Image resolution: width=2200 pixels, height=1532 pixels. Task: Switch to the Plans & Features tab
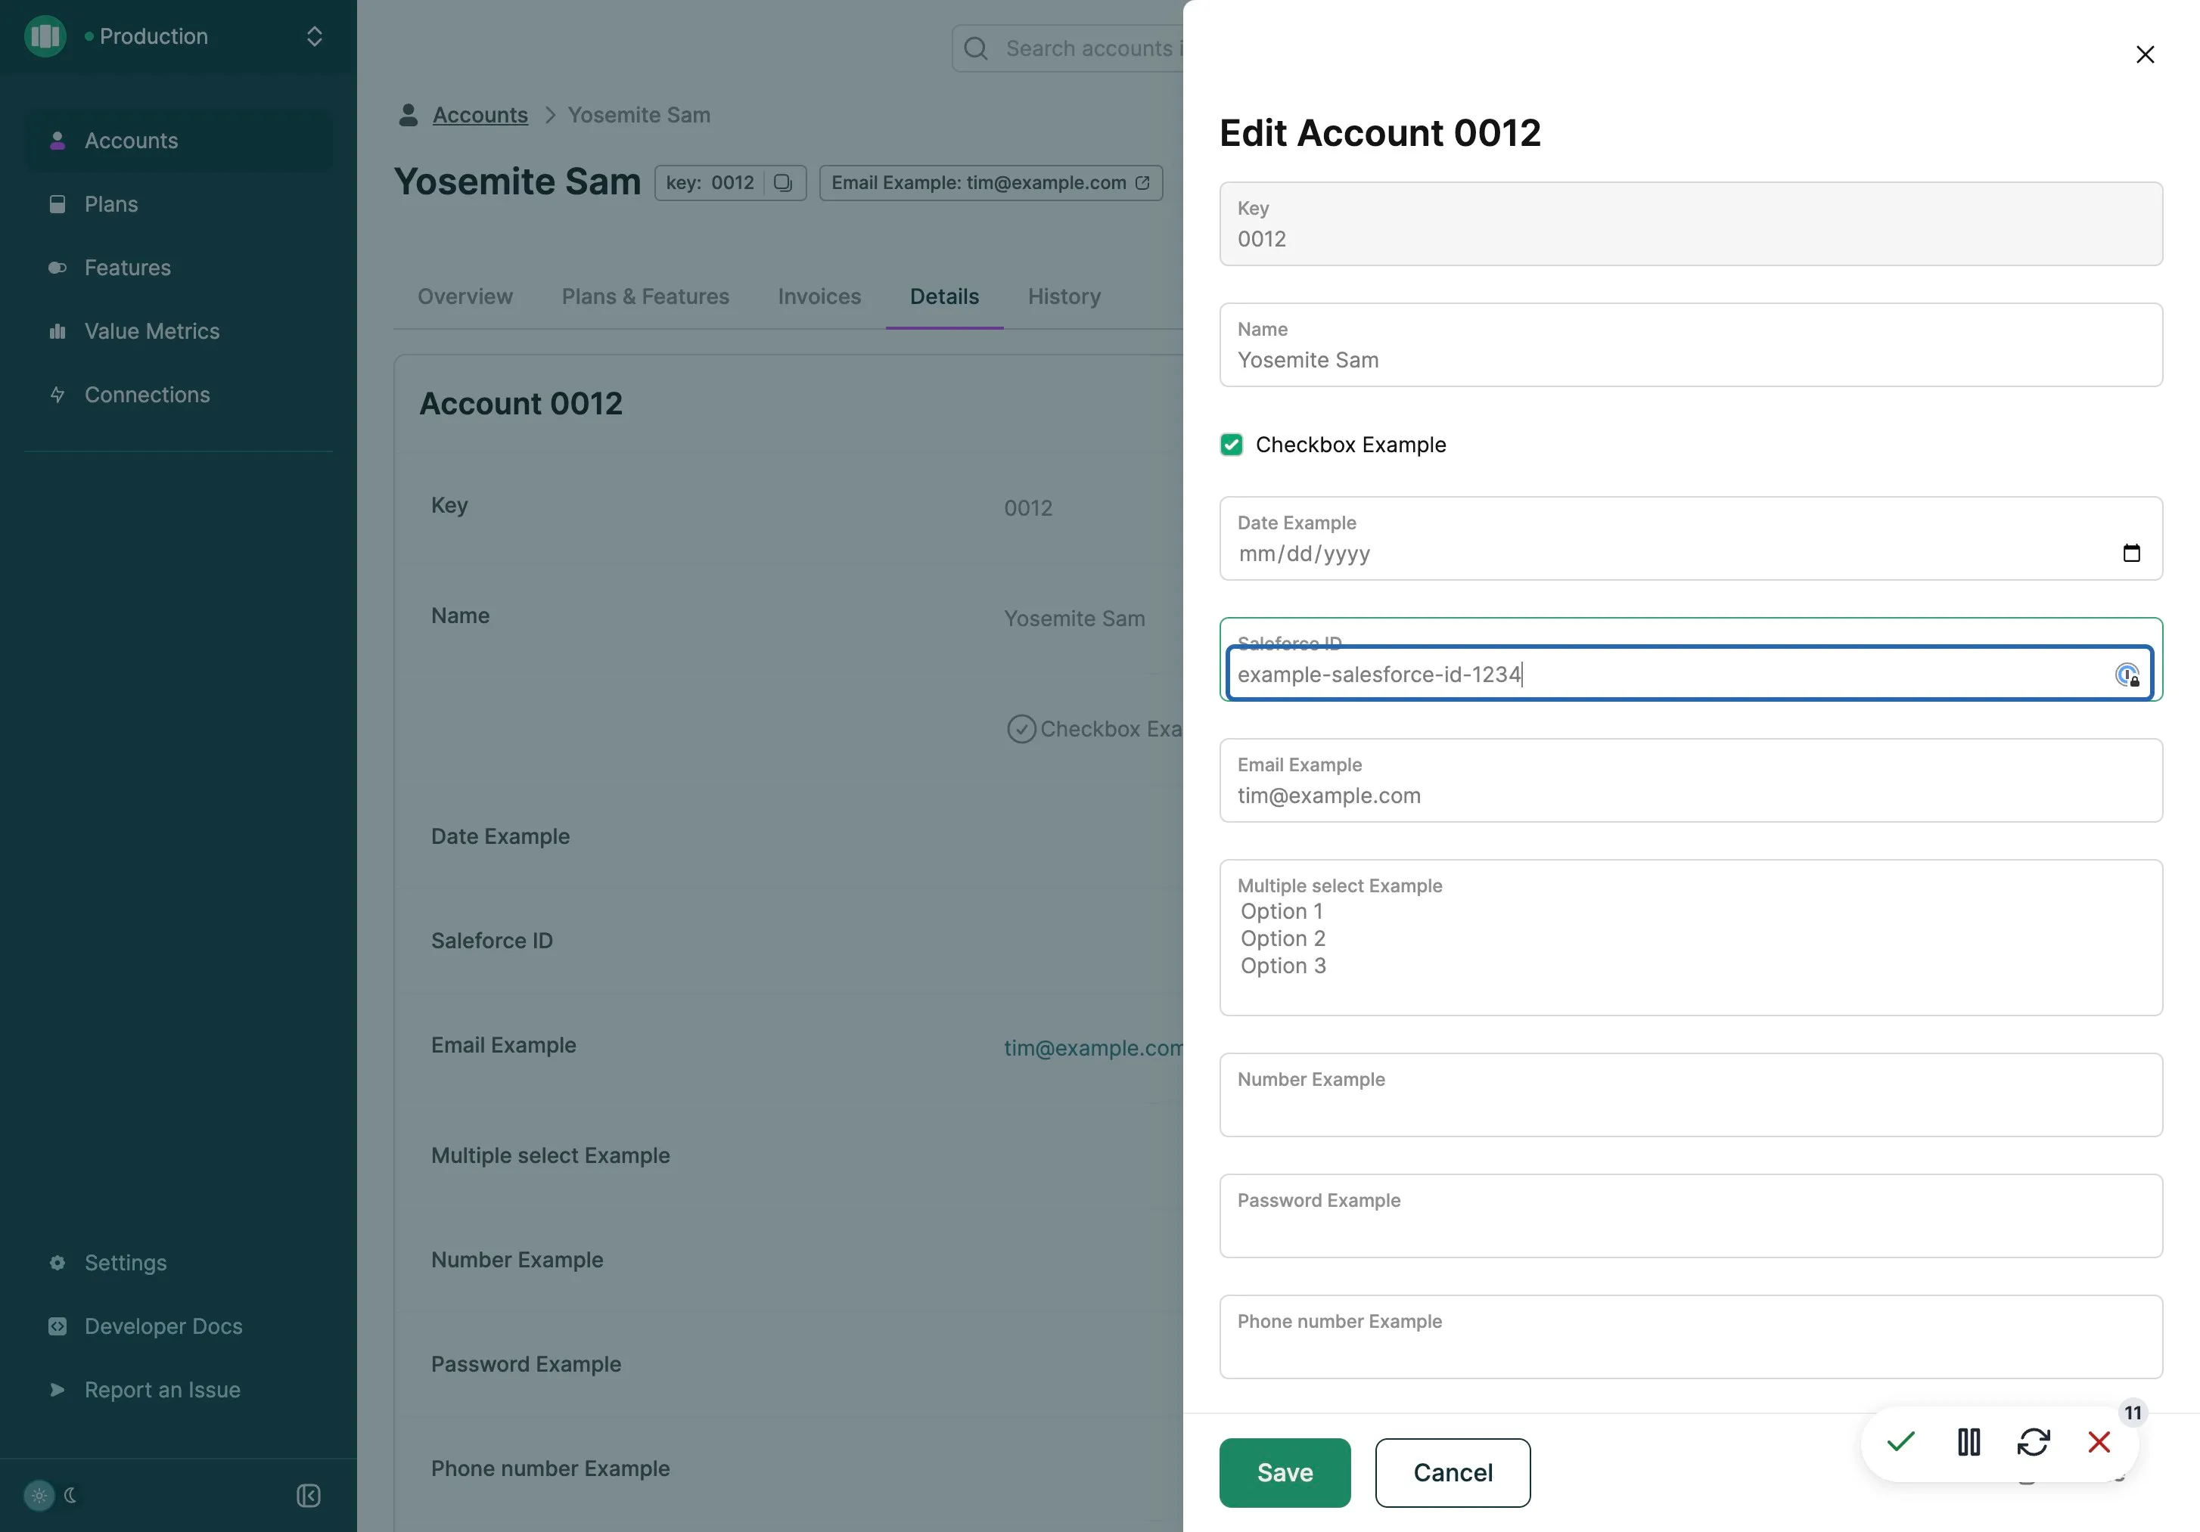pyautogui.click(x=645, y=297)
